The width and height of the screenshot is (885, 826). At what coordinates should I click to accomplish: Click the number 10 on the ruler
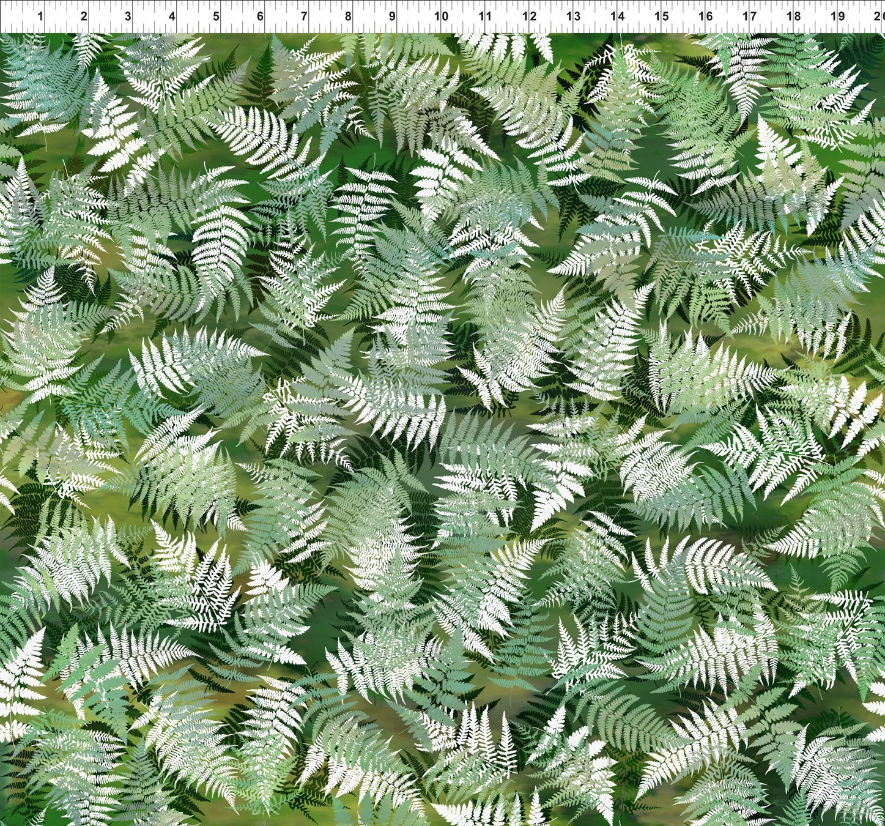click(x=442, y=17)
